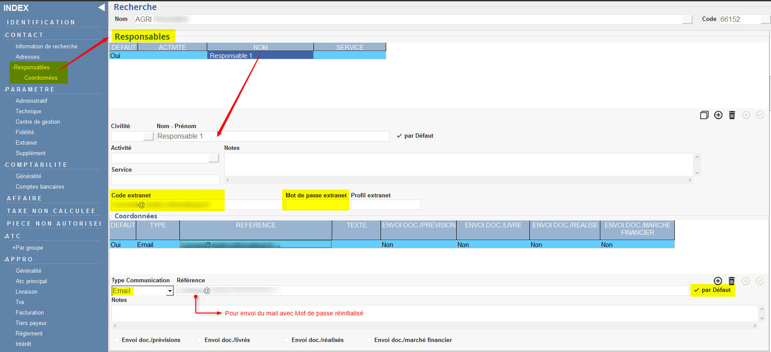Open Adresses in the Contact menu
771x352 pixels.
coord(27,57)
